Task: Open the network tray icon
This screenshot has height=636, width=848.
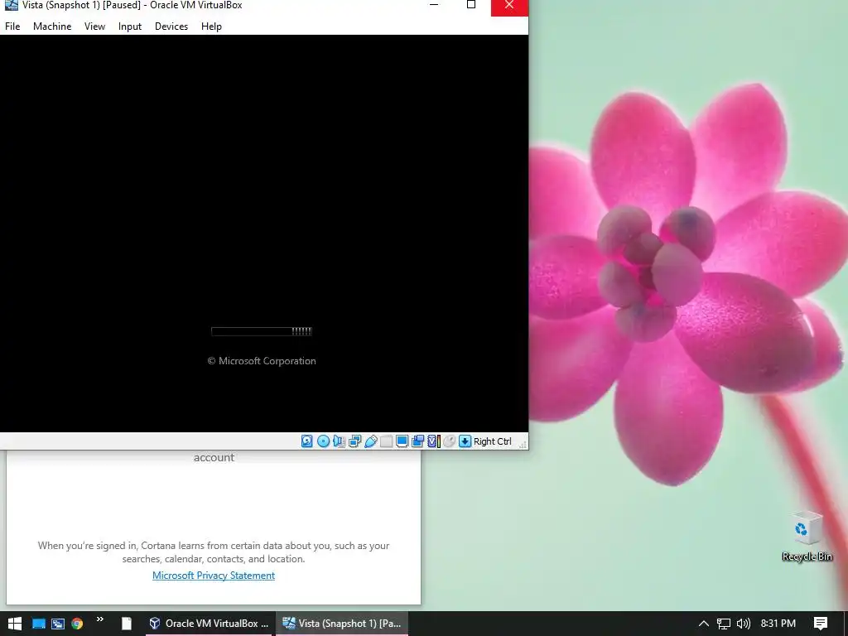Action: click(x=724, y=624)
